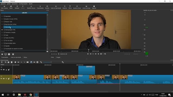Screen dimensions: 173x97
Task: Click the player volume icon
Action: [x=105, y=54]
